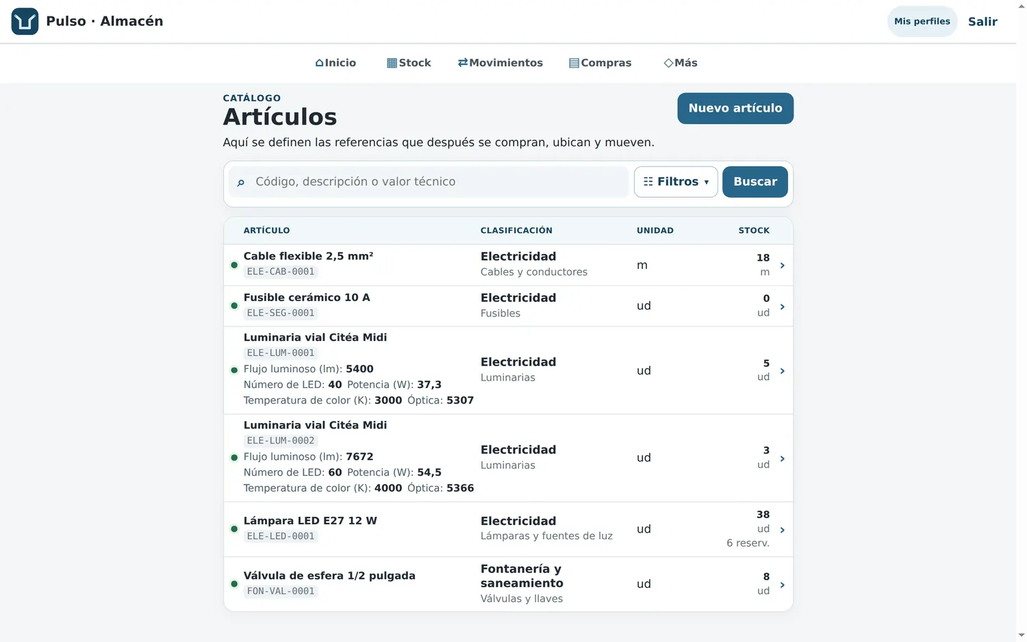Open Cable flexible row chevron
Viewport: 1027px width, 642px height.
click(782, 266)
